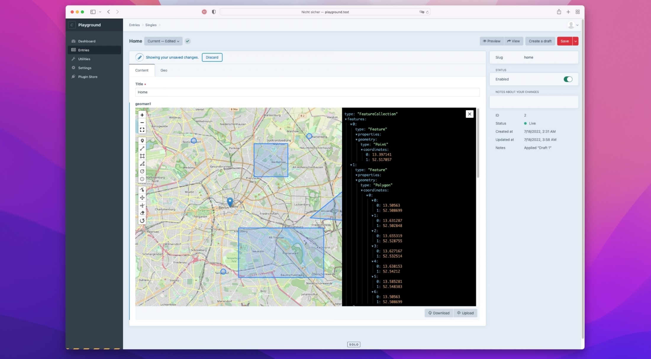
Task: Click the Download GeoJSON button
Action: pyautogui.click(x=439, y=313)
